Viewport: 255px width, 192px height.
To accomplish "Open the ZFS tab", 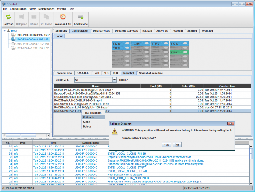I will (106, 73).
